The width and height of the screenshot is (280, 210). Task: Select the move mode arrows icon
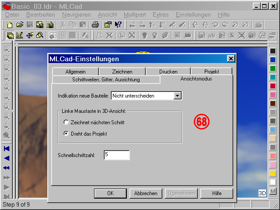tap(30, 35)
